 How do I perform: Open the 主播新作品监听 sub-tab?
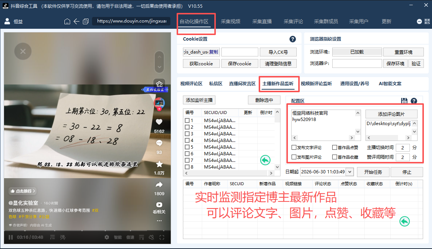[x=278, y=84]
